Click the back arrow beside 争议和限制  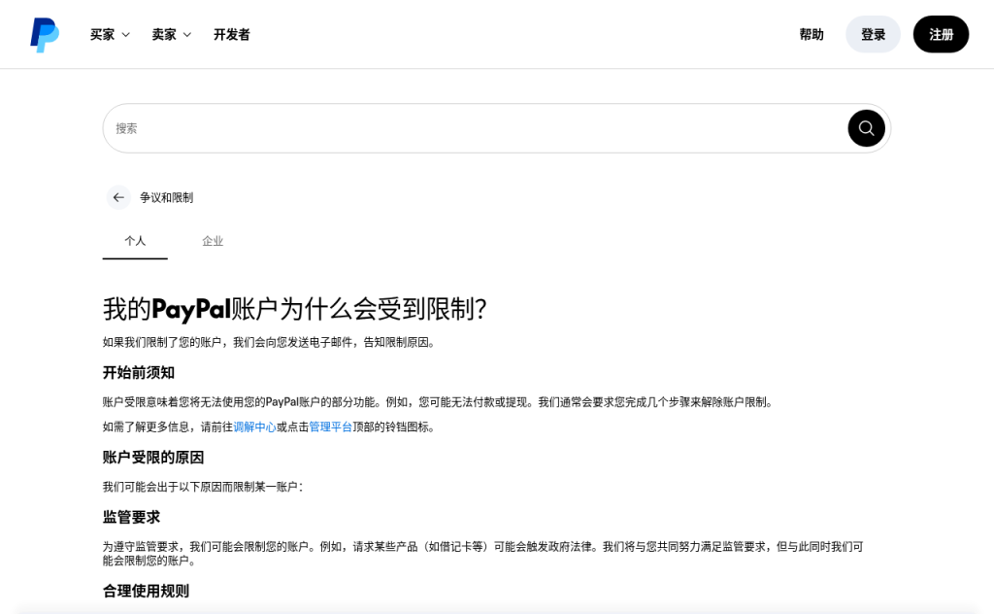(118, 197)
